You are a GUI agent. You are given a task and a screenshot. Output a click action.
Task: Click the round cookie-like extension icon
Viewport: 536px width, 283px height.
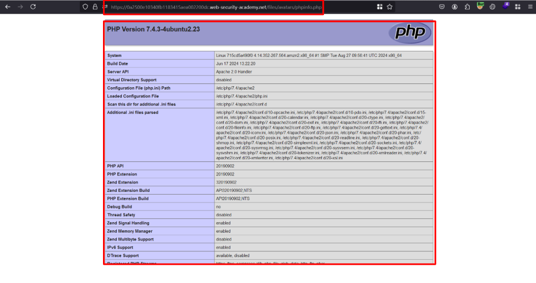pos(492,7)
